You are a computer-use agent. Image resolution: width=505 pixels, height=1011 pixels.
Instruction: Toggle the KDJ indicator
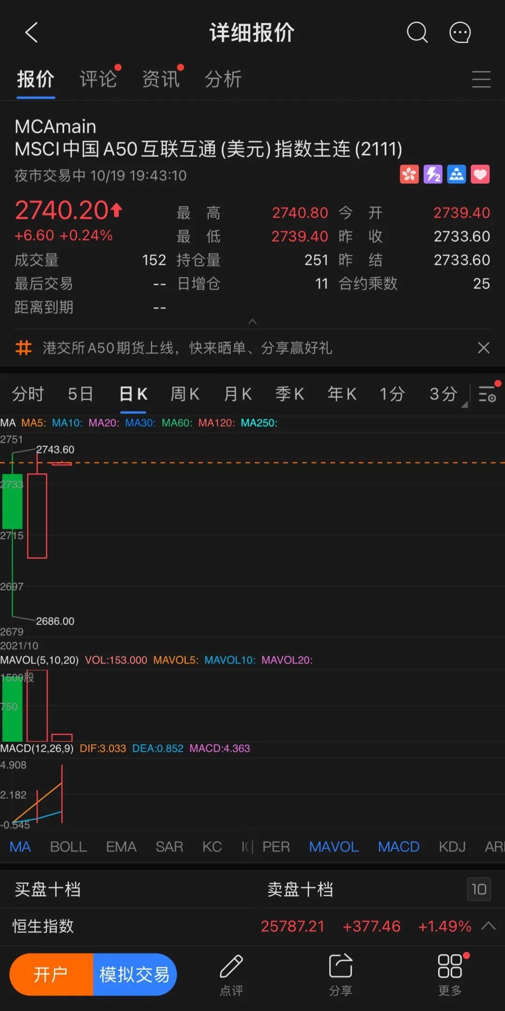pos(452,847)
